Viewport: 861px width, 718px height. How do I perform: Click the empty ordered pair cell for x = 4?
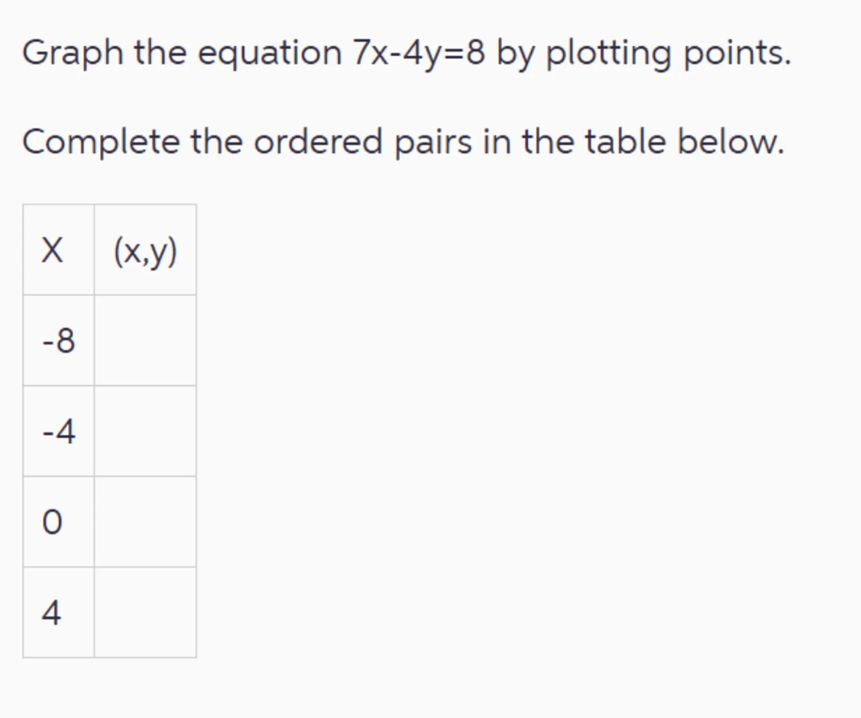[145, 612]
